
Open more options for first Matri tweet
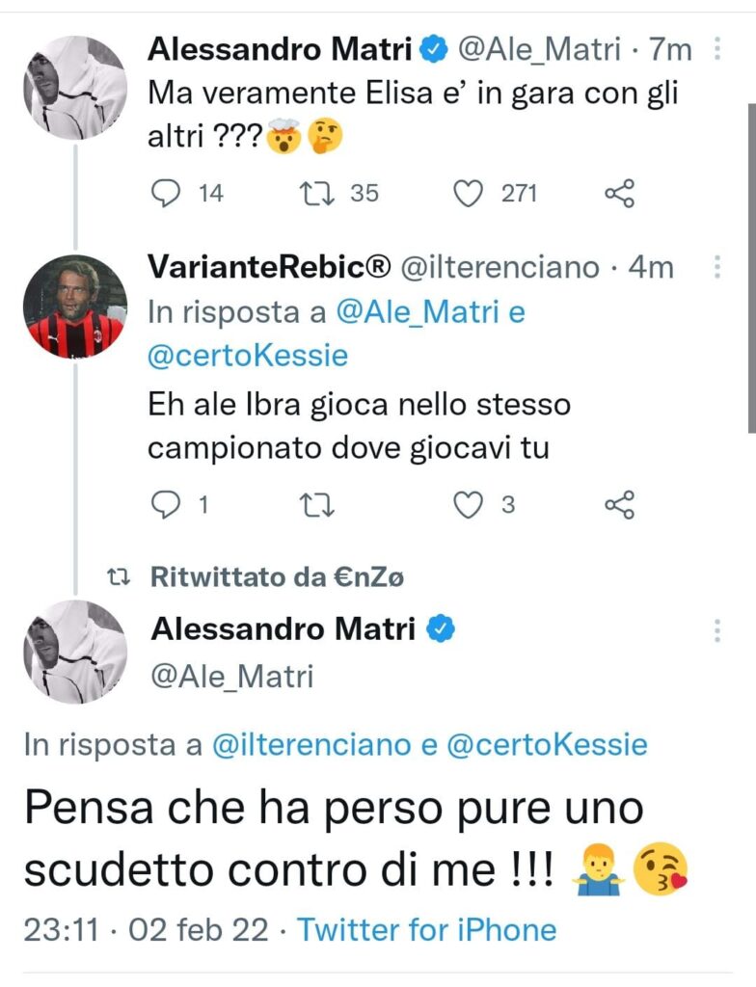(x=715, y=48)
